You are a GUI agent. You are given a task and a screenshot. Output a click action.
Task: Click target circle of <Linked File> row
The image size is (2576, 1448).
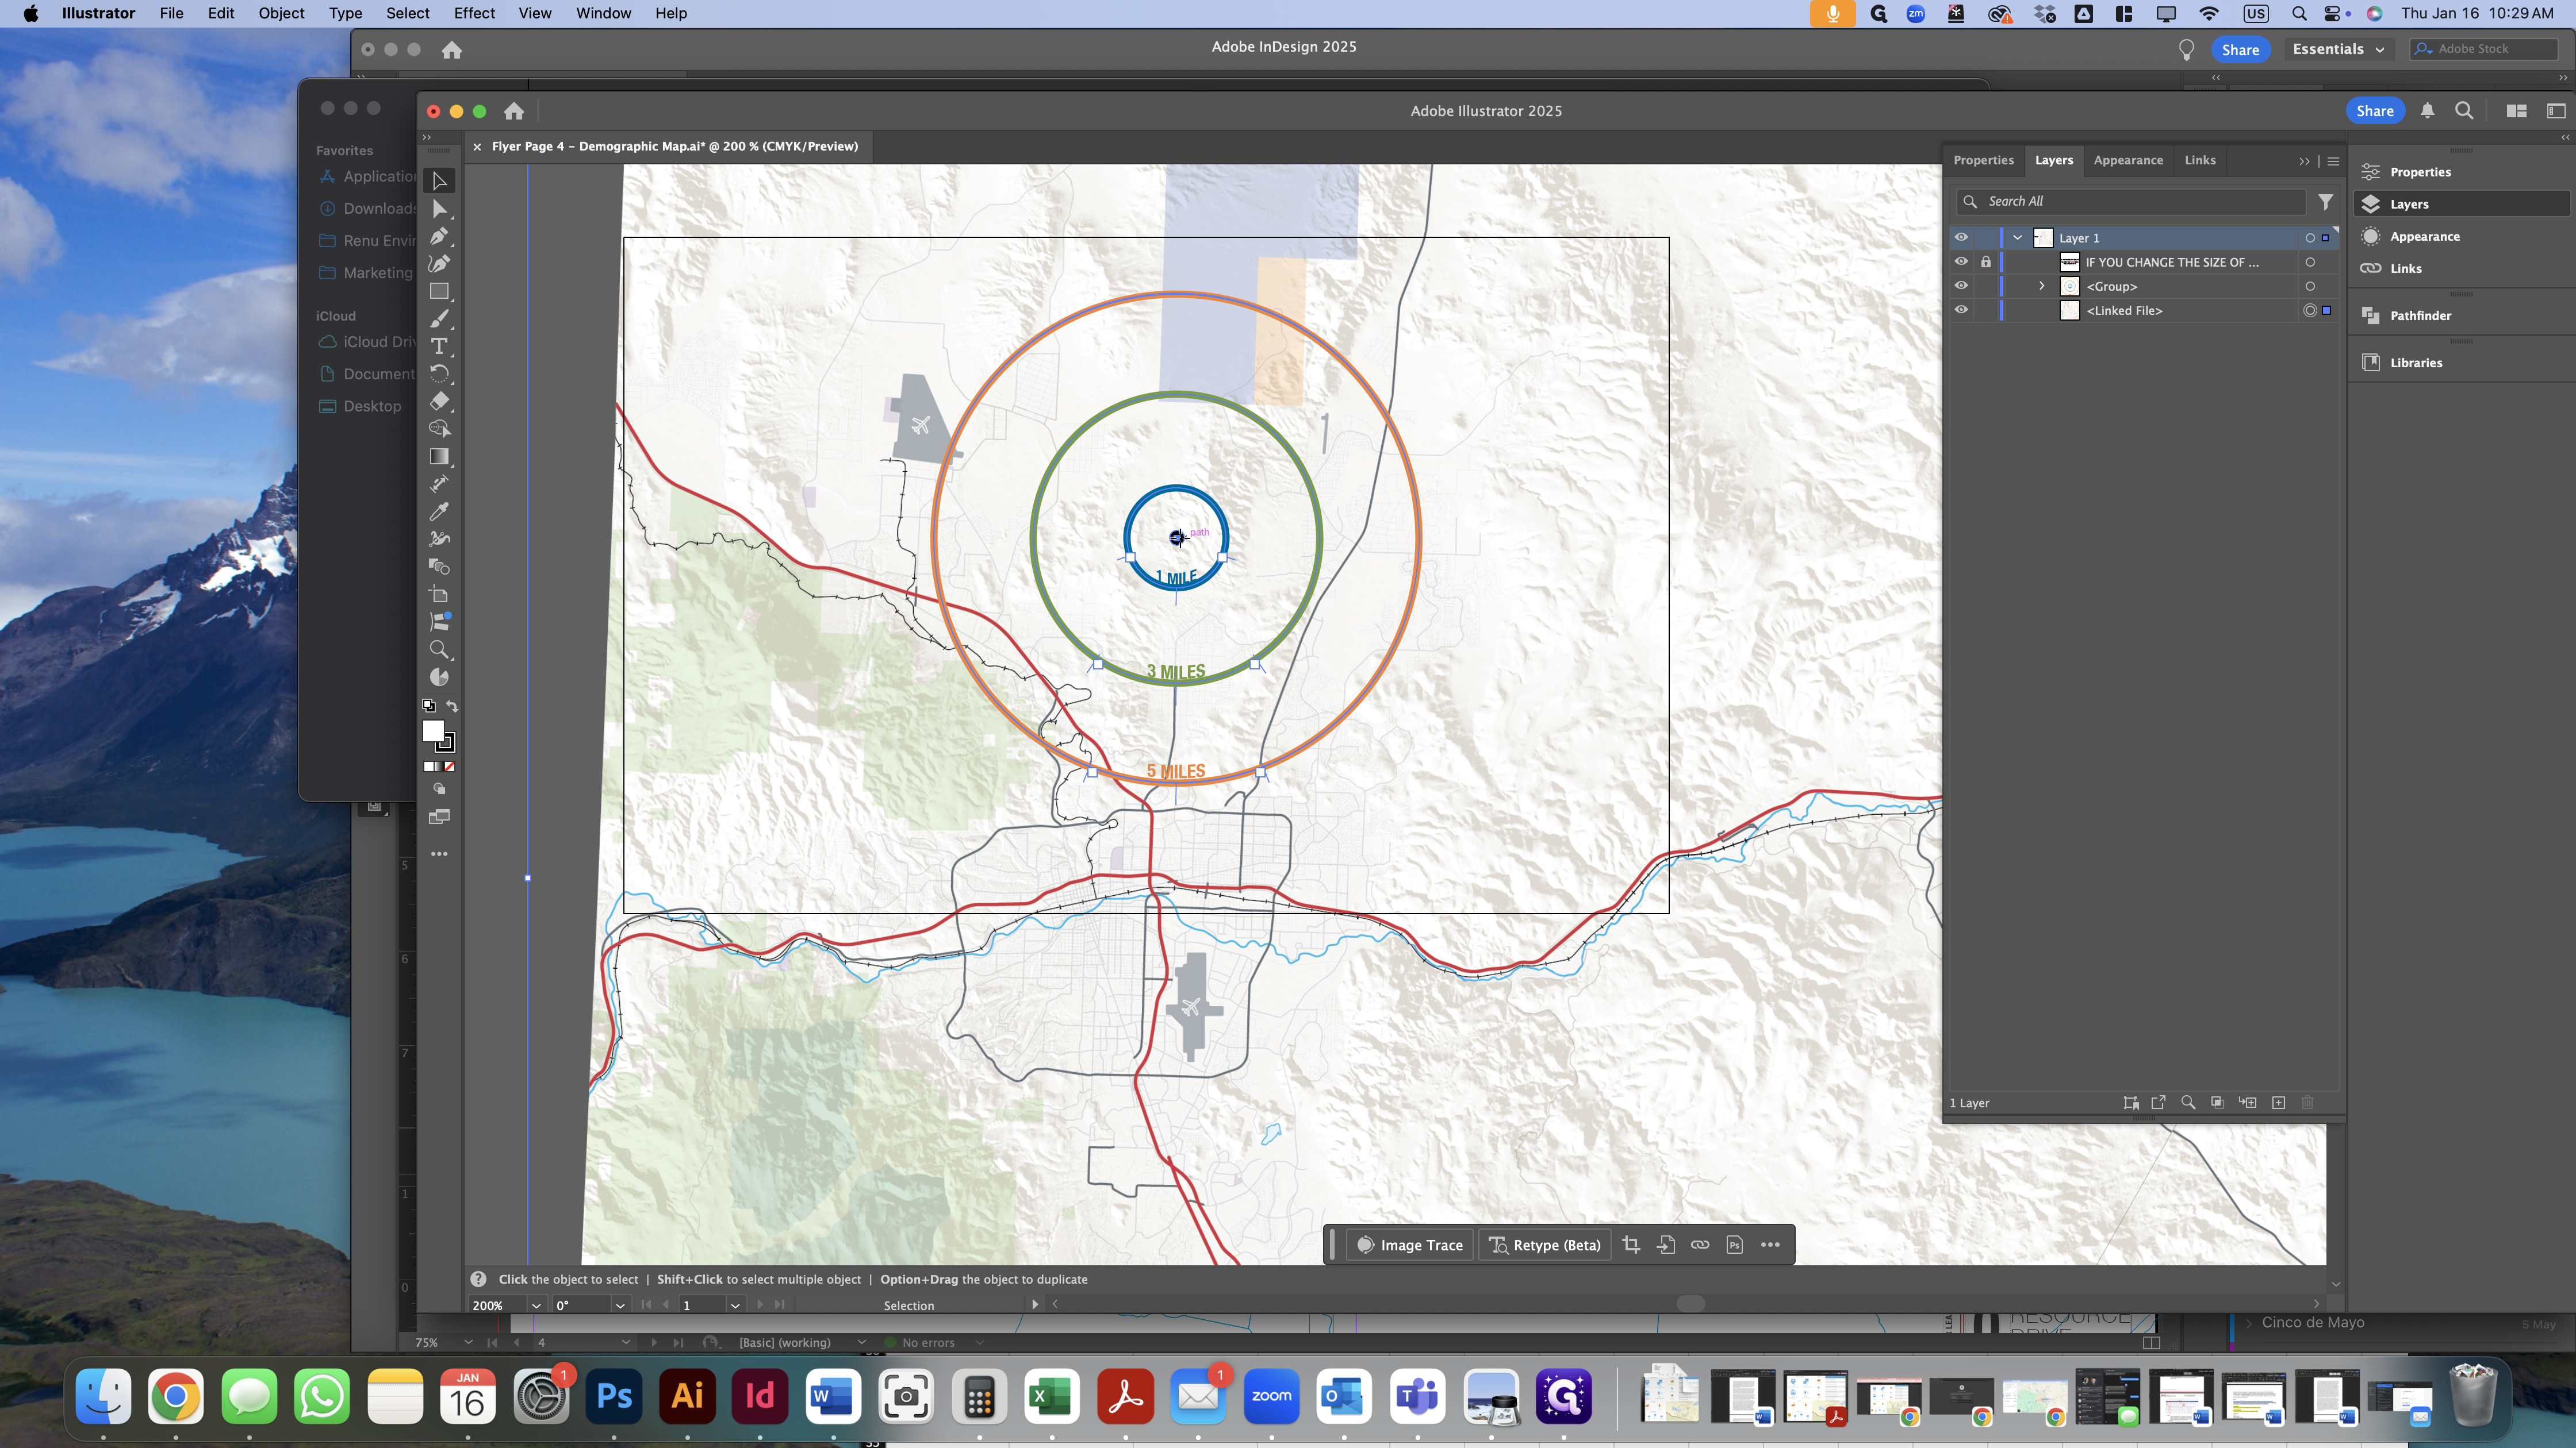[x=2310, y=310]
